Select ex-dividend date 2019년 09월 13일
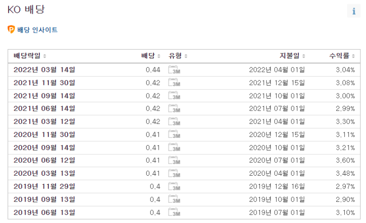Screen dimensions: 366x223 [x=45, y=199]
